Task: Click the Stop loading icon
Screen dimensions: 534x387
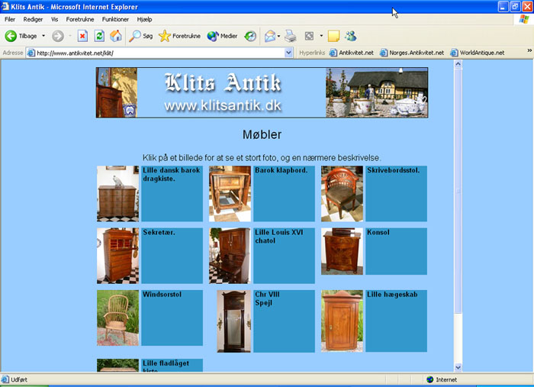Action: point(82,36)
